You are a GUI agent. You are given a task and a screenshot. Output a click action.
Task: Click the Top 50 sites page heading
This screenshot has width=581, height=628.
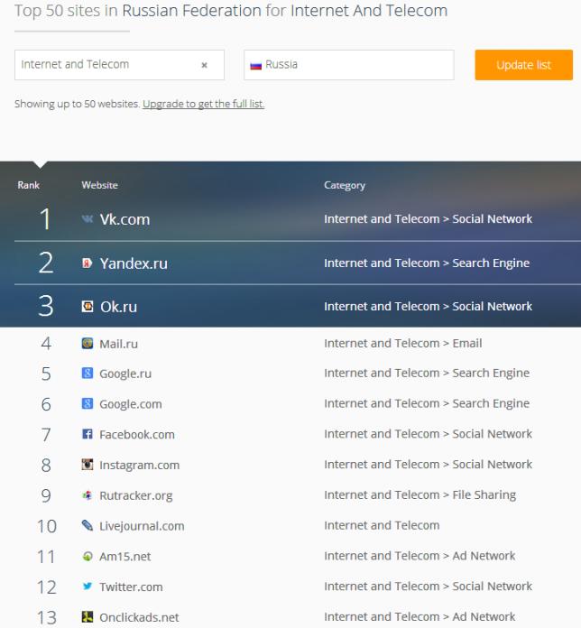pyautogui.click(x=231, y=11)
